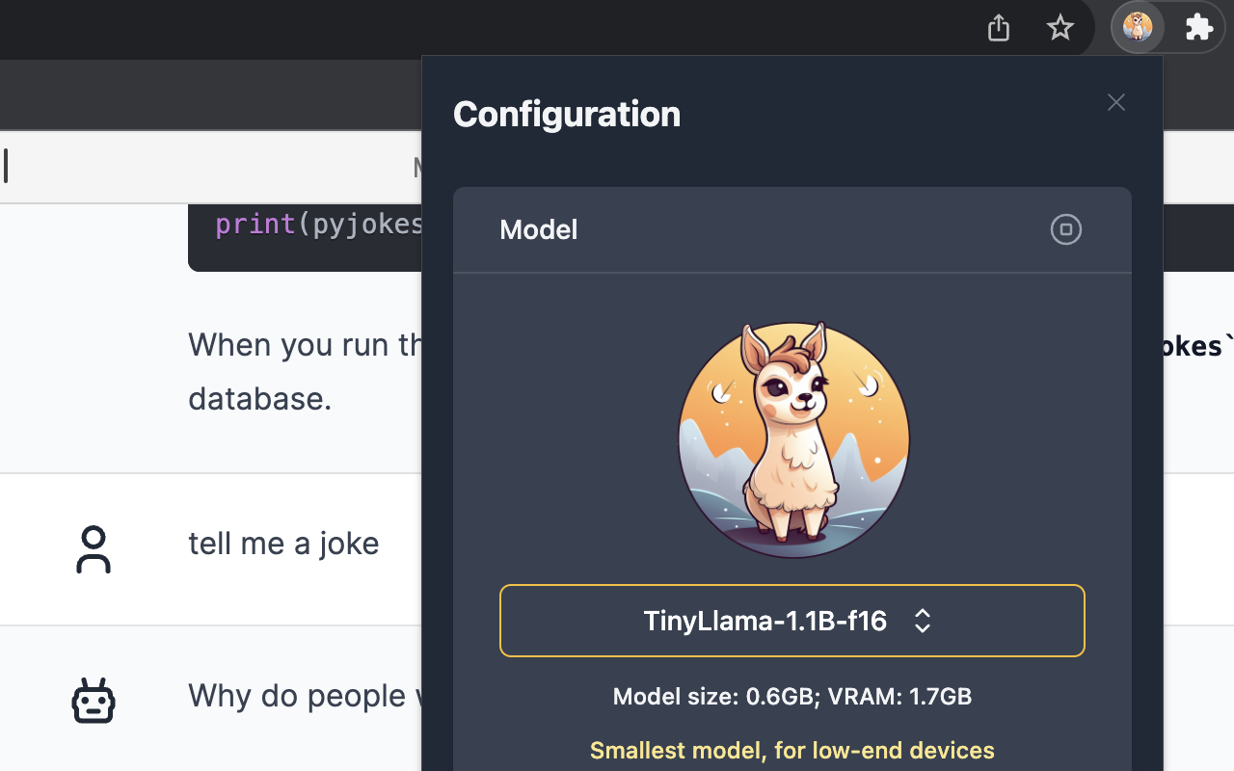The width and height of the screenshot is (1234, 771).
Task: Close the Configuration panel
Action: pos(1116,102)
